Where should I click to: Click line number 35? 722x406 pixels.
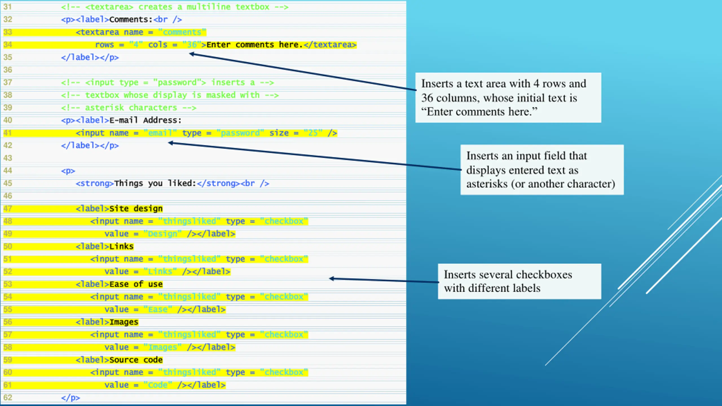(8, 57)
